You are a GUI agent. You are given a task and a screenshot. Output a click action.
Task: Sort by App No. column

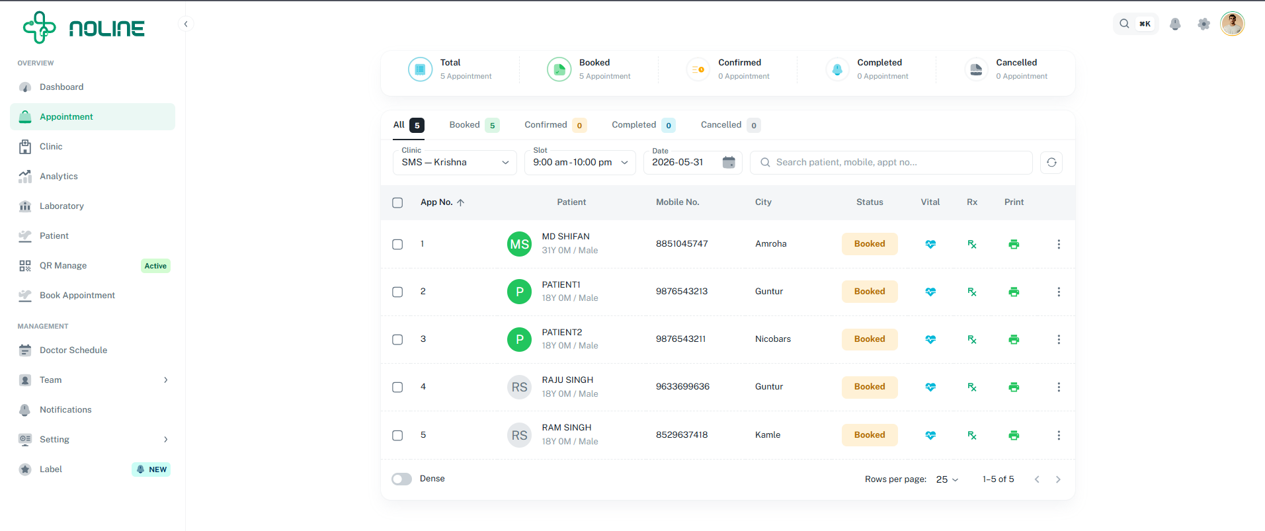tap(442, 202)
